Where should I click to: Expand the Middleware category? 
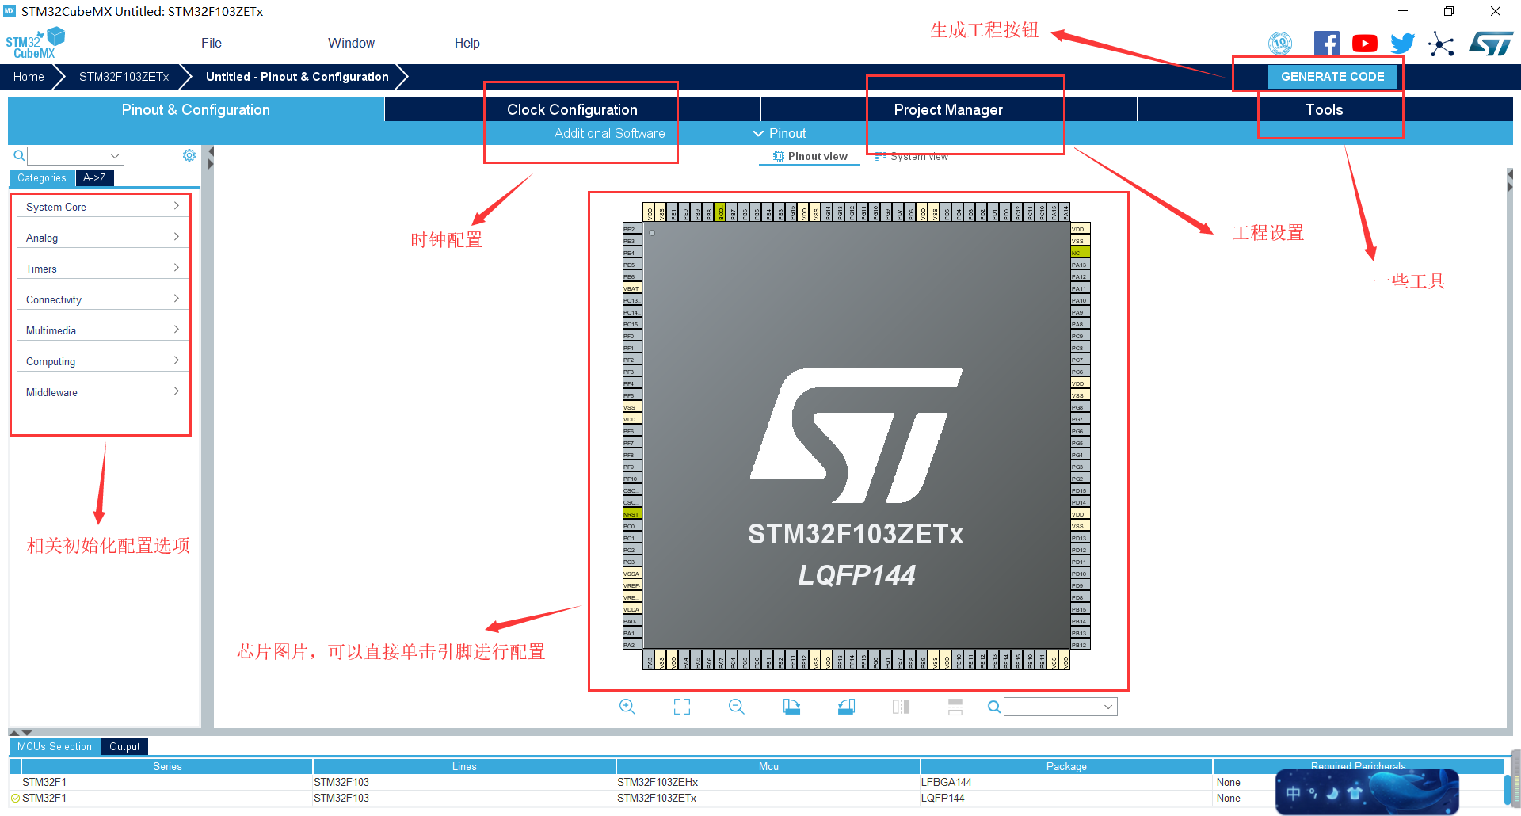click(103, 392)
